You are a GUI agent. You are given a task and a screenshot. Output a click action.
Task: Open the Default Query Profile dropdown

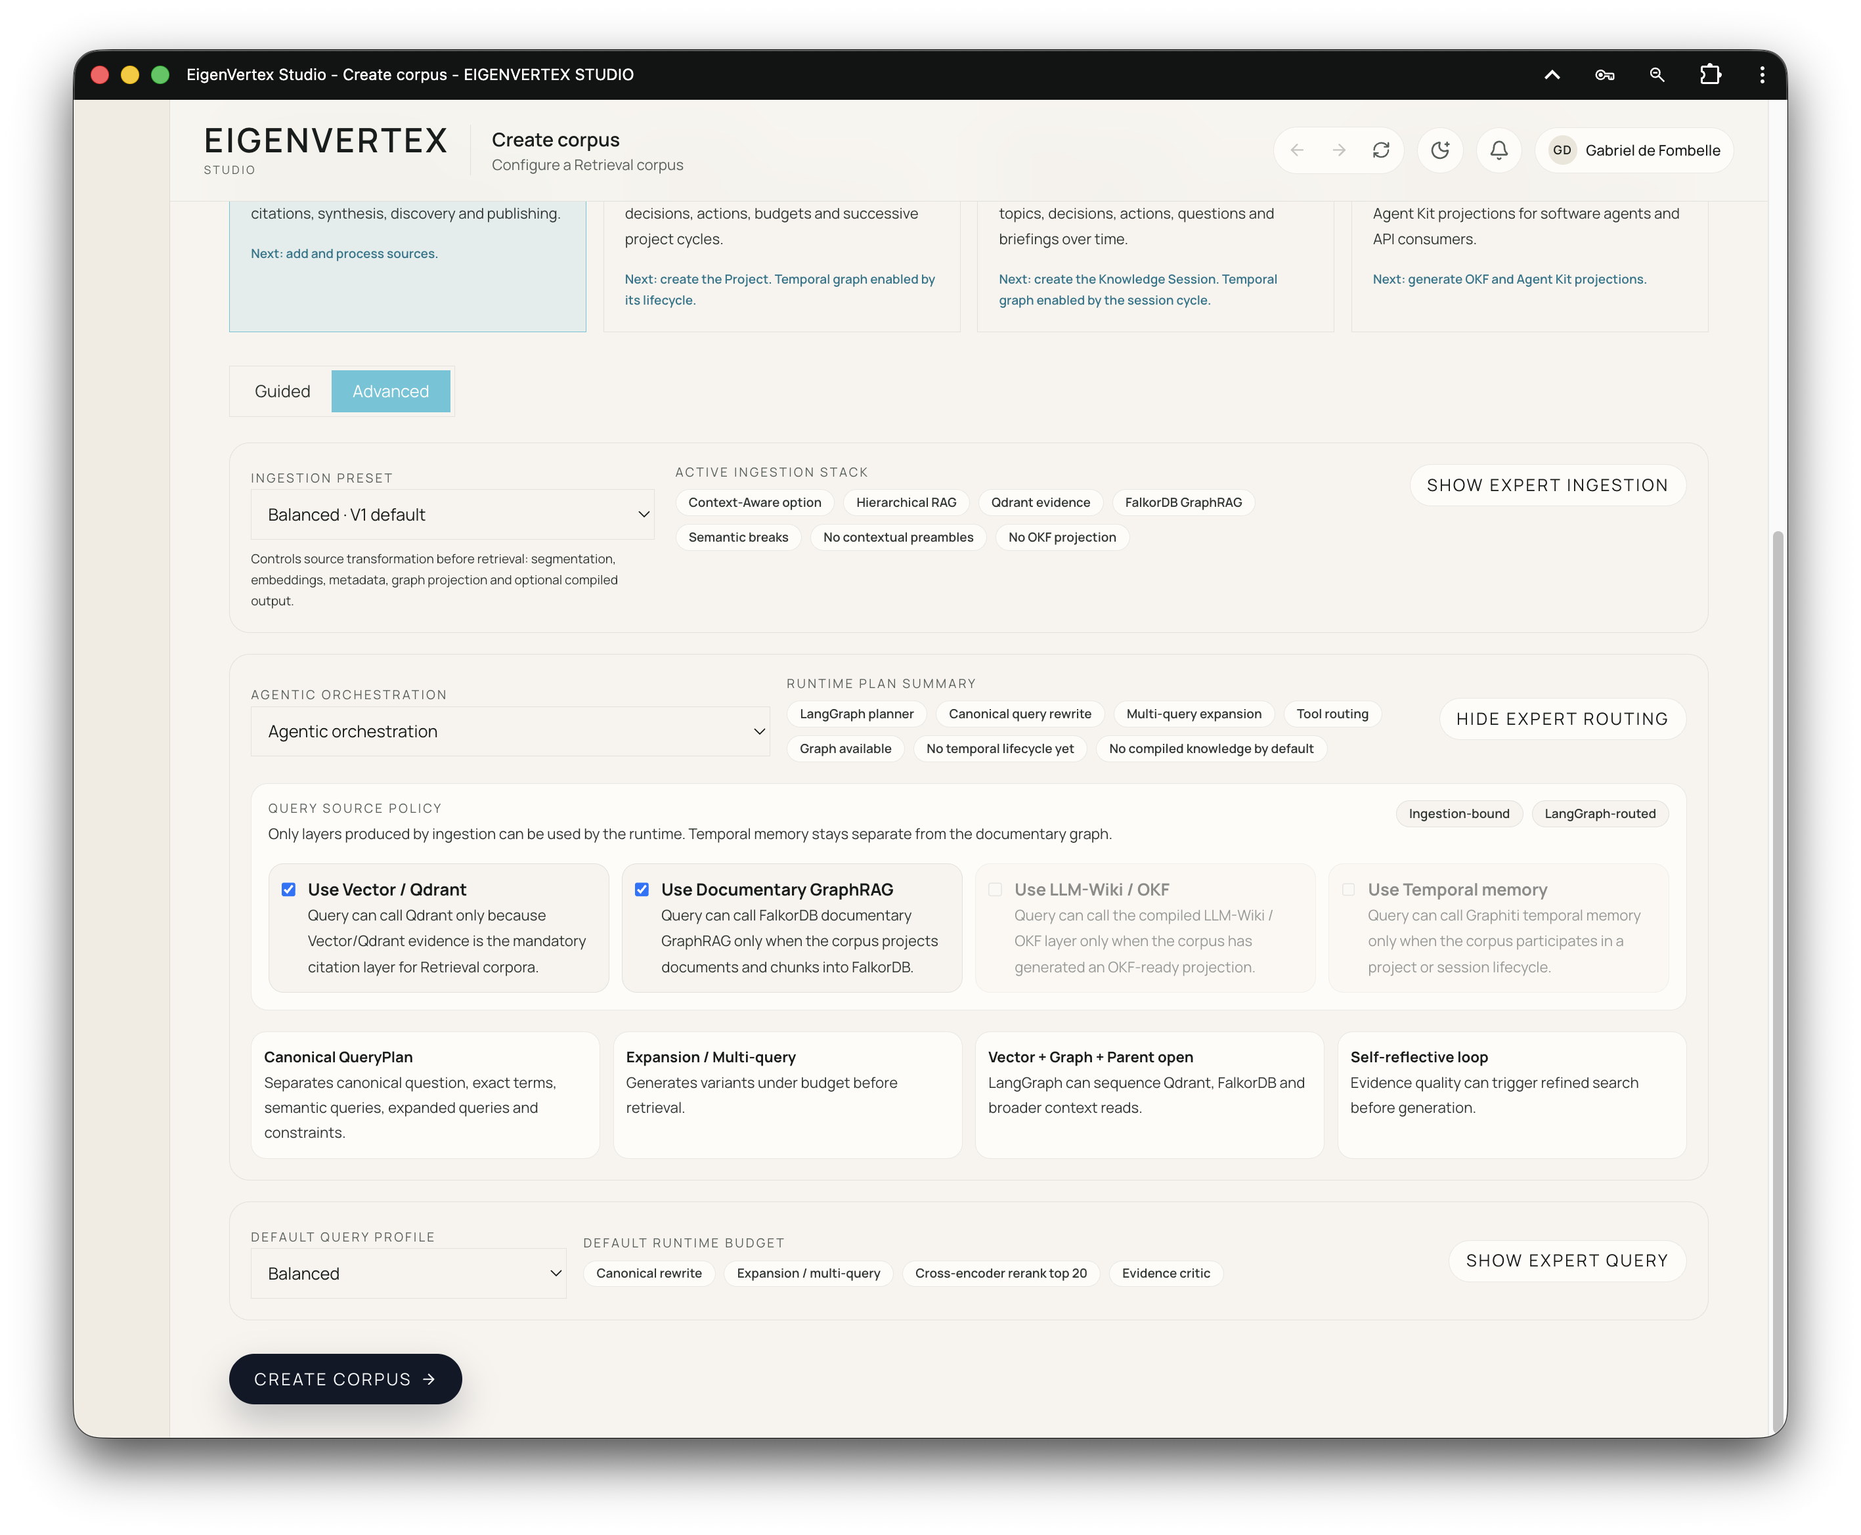pyautogui.click(x=408, y=1273)
